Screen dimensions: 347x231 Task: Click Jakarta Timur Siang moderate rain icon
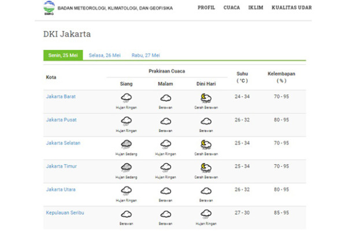tap(126, 168)
